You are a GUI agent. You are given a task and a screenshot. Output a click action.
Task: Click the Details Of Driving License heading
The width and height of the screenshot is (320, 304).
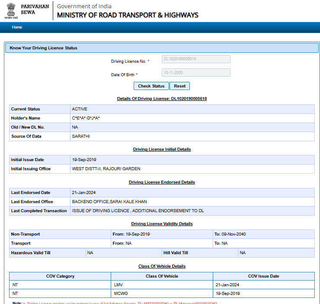[x=162, y=99]
